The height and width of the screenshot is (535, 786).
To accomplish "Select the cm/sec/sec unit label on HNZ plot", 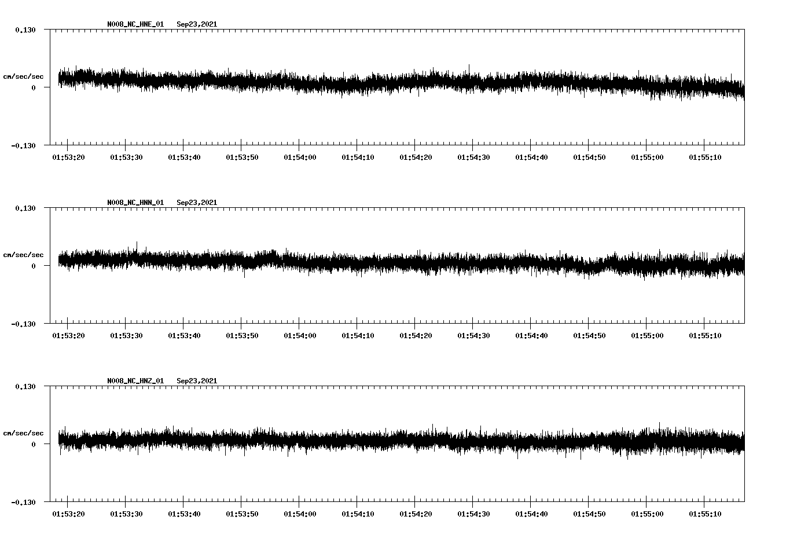I will coord(23,433).
